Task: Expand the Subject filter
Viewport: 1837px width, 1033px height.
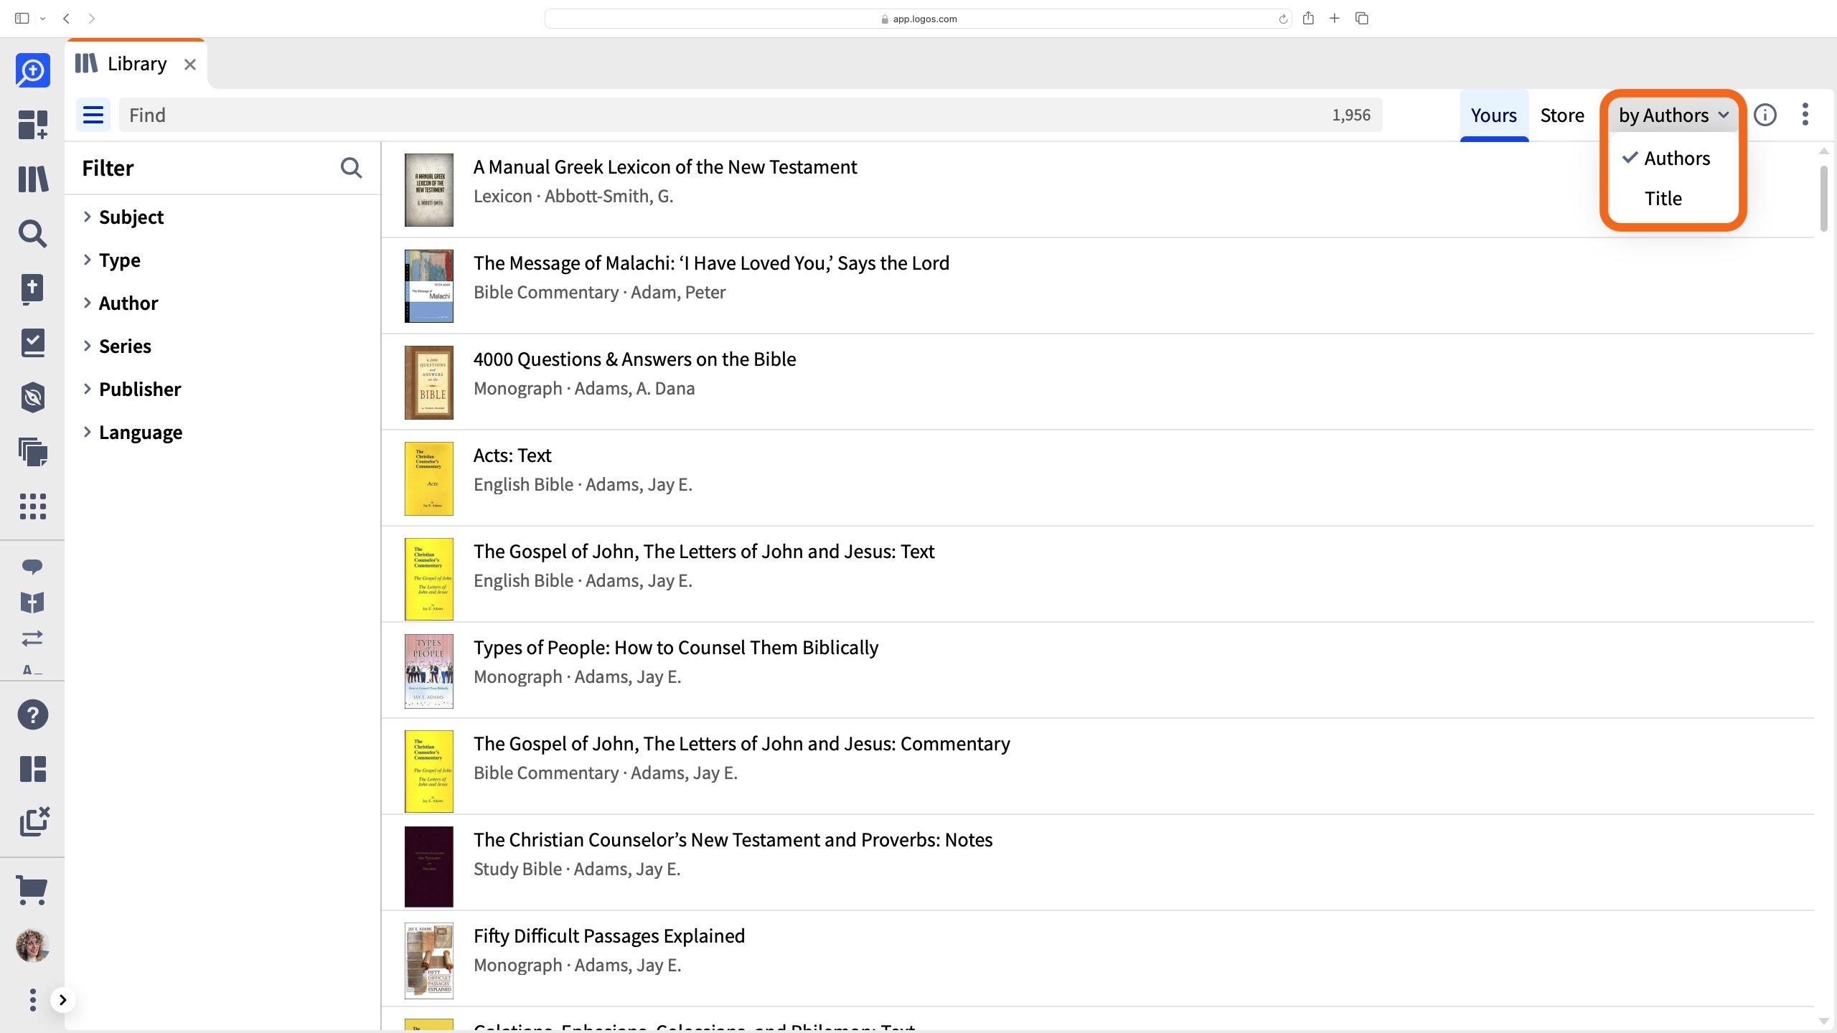Action: pyautogui.click(x=123, y=217)
